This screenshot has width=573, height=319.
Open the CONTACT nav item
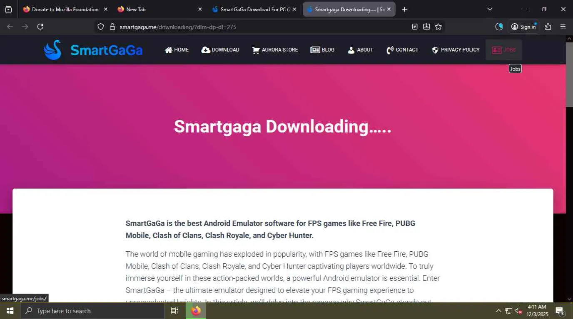pyautogui.click(x=402, y=50)
